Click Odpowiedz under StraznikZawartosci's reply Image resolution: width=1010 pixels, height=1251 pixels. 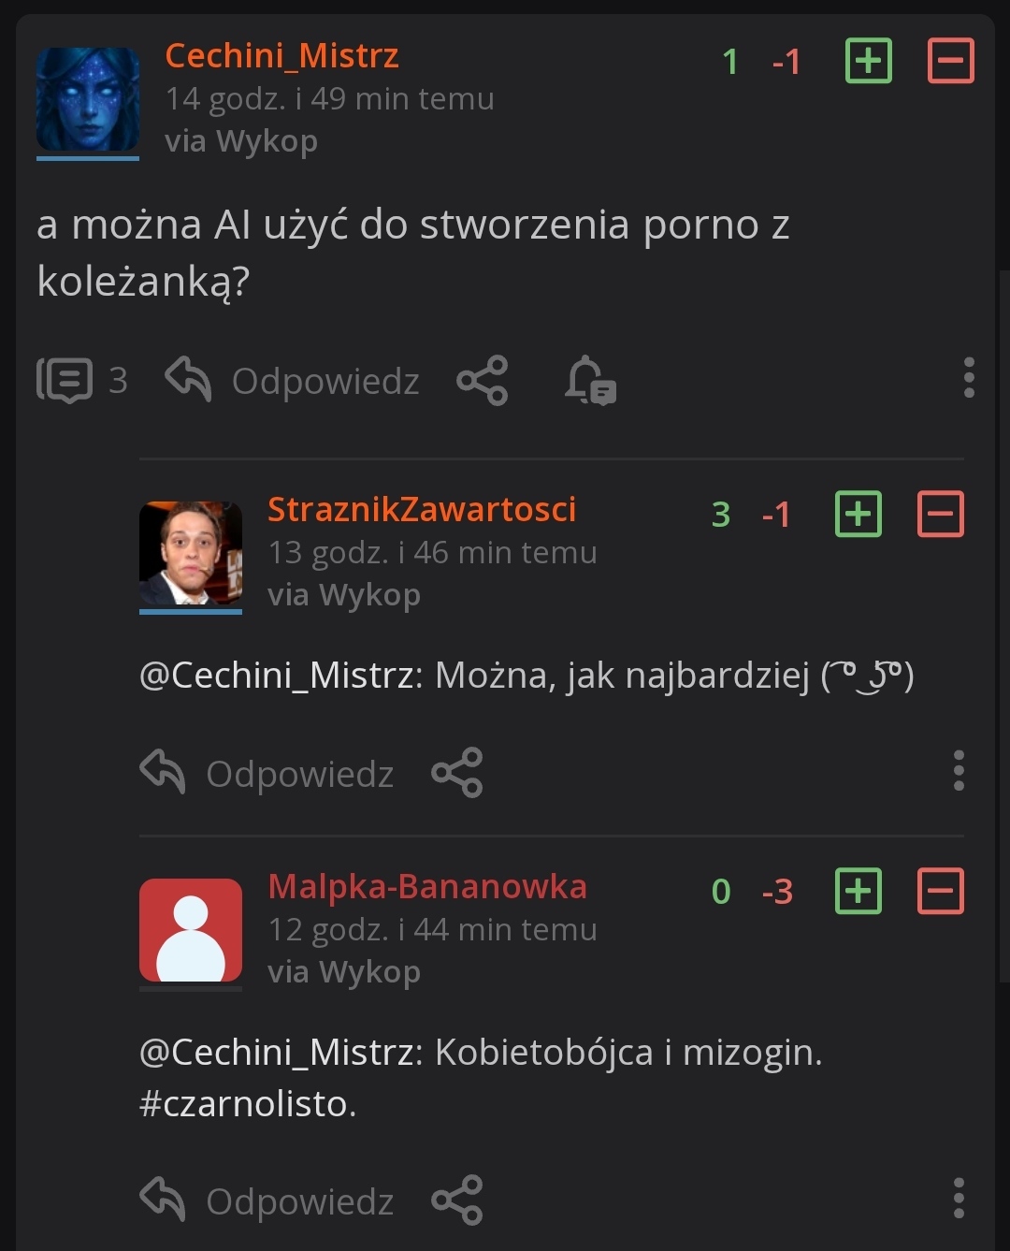(x=267, y=773)
